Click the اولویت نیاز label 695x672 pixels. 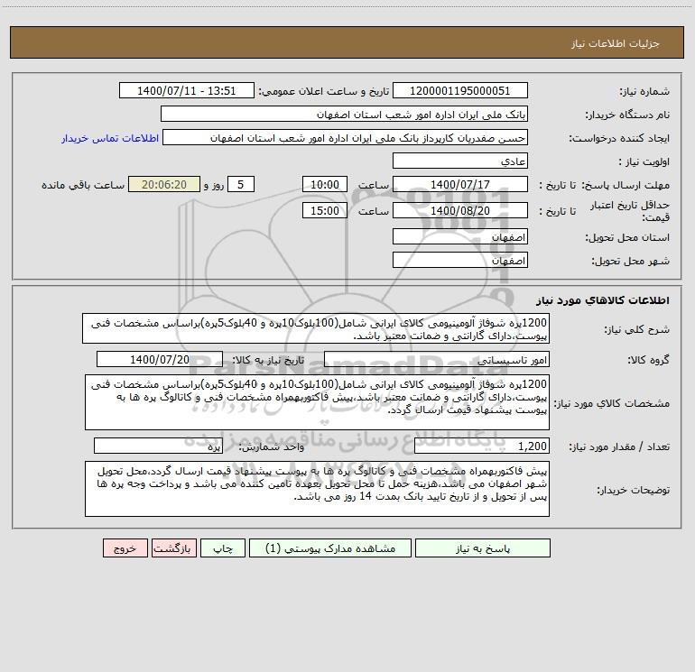(644, 162)
